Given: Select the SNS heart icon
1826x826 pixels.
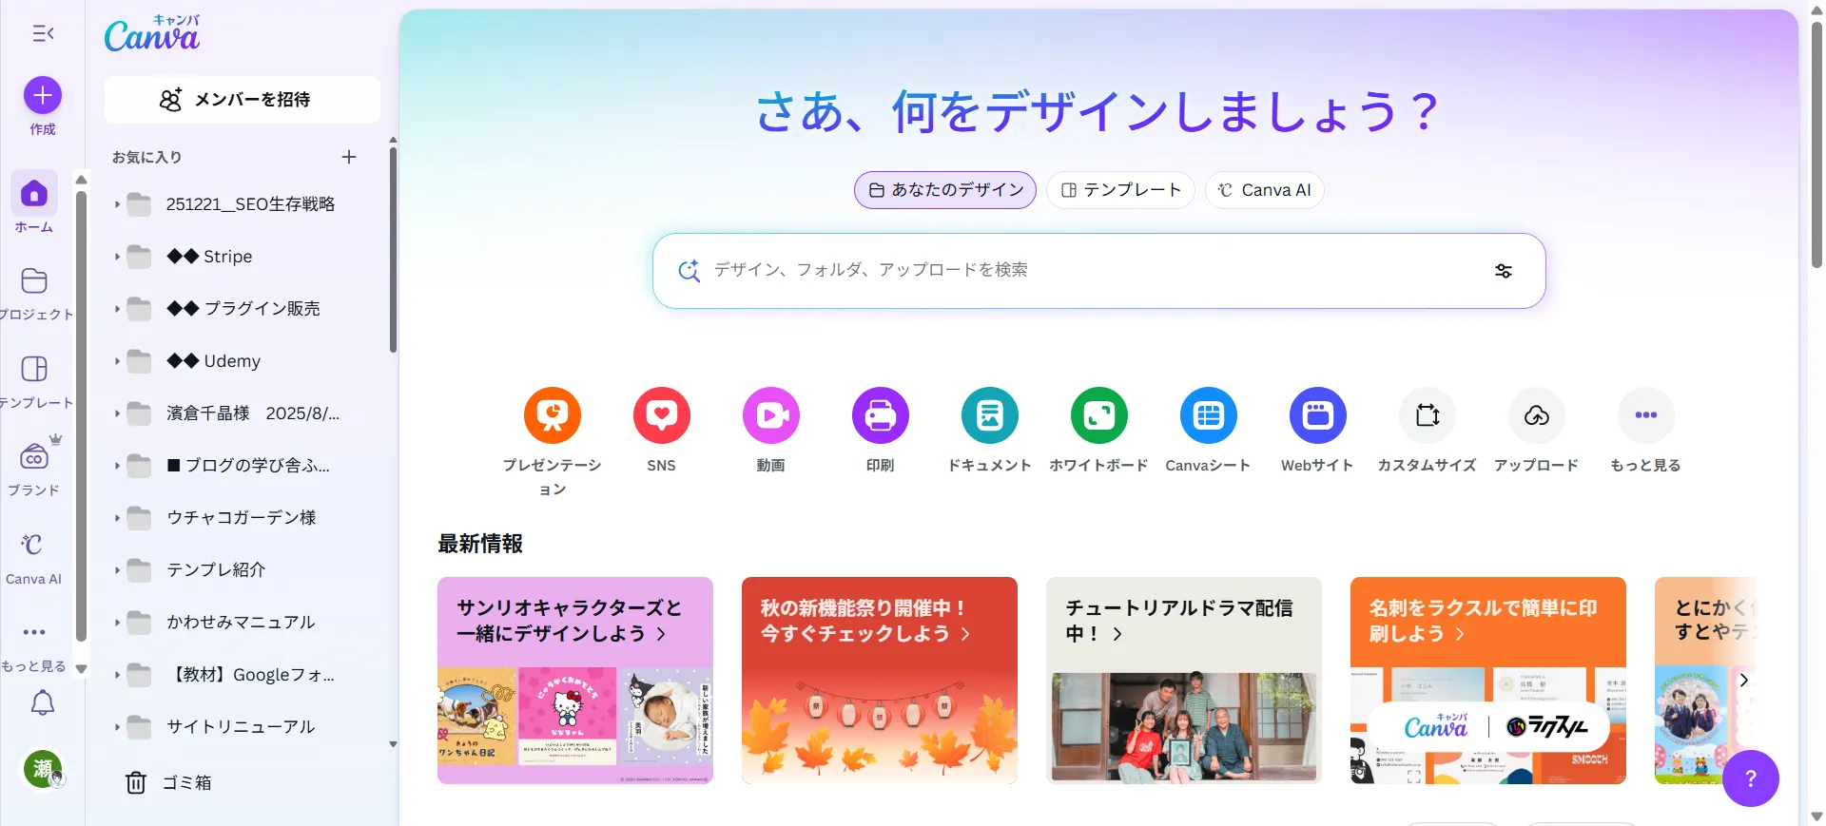Looking at the screenshot, I should point(662,415).
